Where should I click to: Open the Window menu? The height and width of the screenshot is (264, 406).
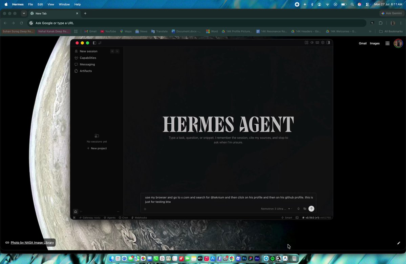pyautogui.click(x=64, y=4)
